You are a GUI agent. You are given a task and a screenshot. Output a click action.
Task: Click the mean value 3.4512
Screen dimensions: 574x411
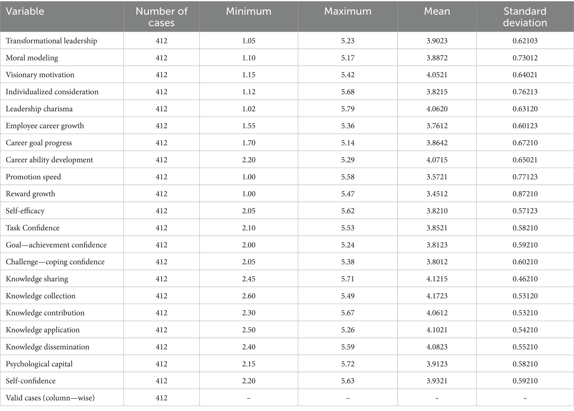pyautogui.click(x=437, y=194)
